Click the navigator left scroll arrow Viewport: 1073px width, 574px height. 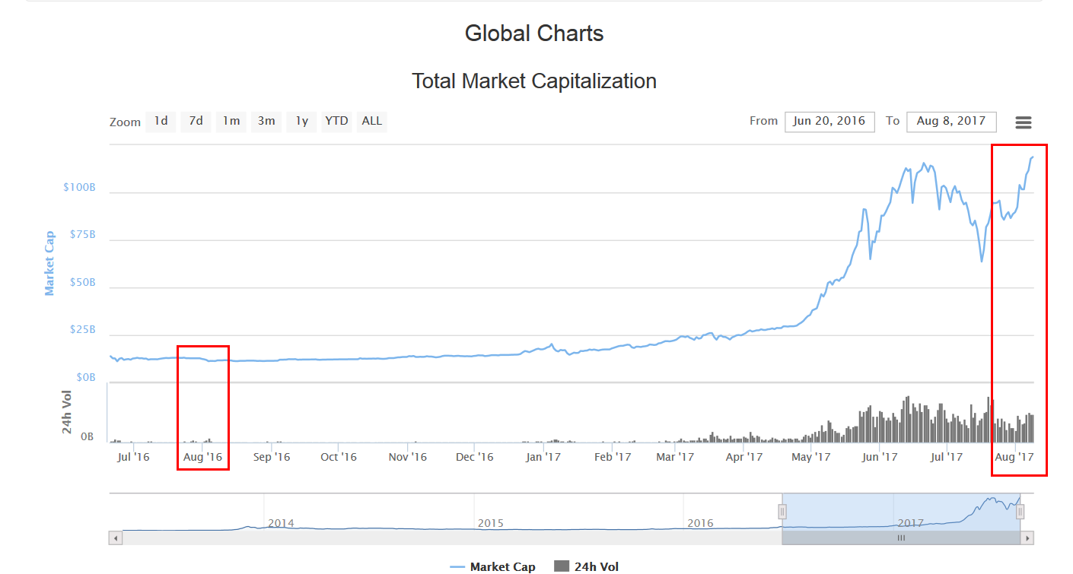pos(116,538)
